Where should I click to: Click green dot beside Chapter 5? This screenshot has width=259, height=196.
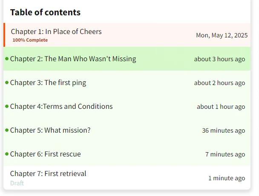(x=7, y=130)
